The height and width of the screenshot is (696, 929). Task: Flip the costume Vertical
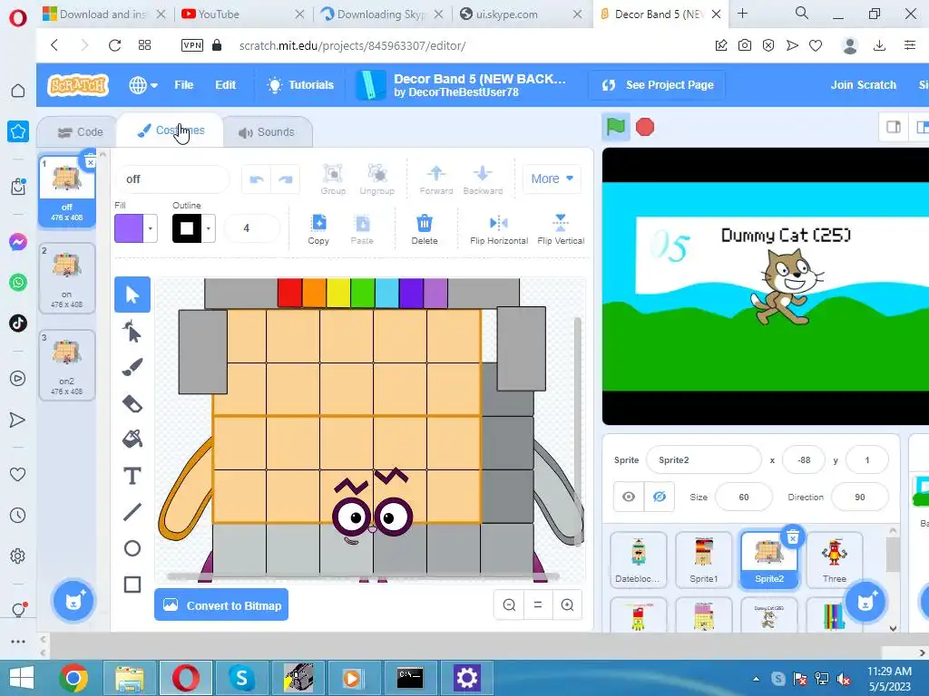(561, 229)
